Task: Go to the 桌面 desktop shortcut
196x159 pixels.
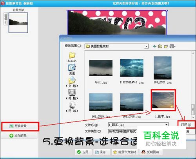Action: (x=72, y=69)
